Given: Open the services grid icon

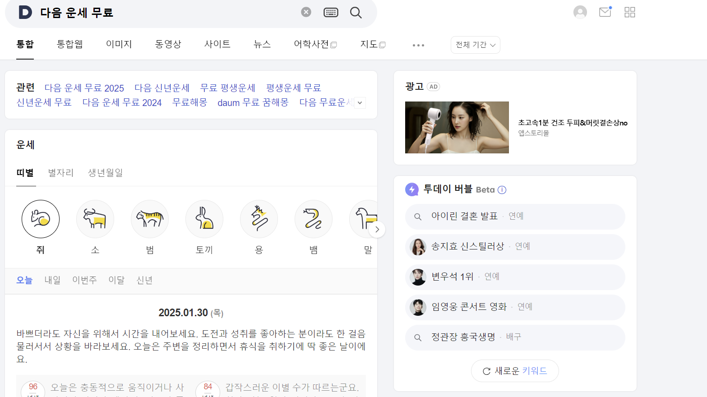Looking at the screenshot, I should [630, 12].
